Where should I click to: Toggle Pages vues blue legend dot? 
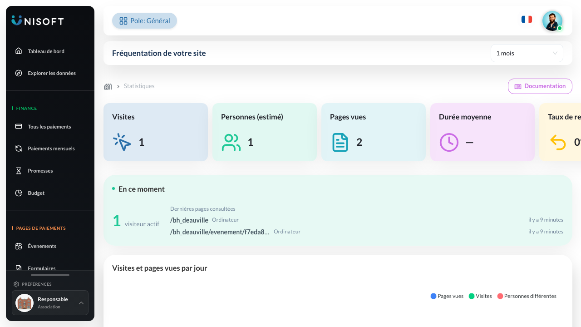point(433,296)
